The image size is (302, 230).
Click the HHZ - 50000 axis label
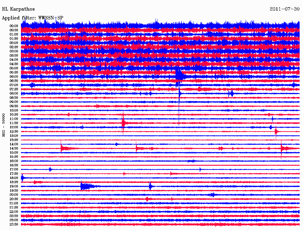tap(4, 125)
